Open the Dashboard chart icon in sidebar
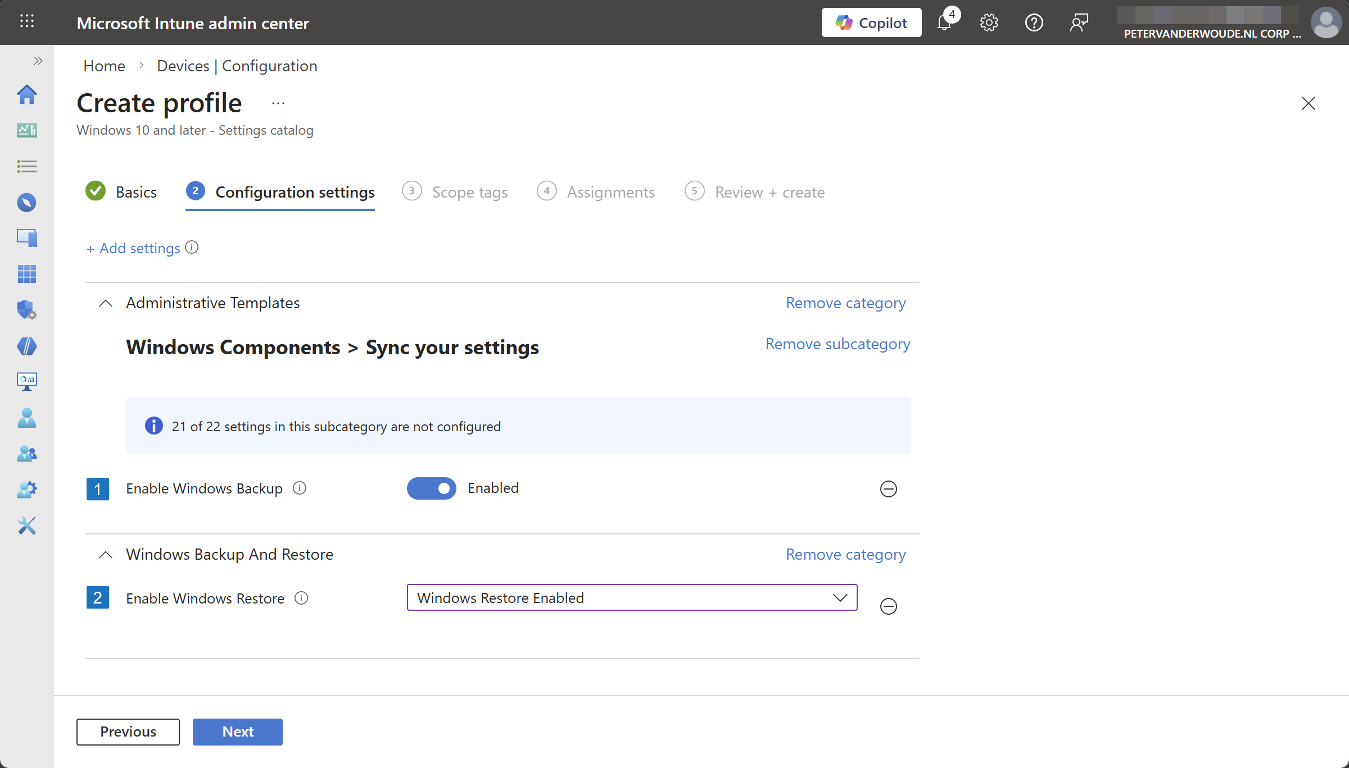The image size is (1349, 768). click(26, 130)
